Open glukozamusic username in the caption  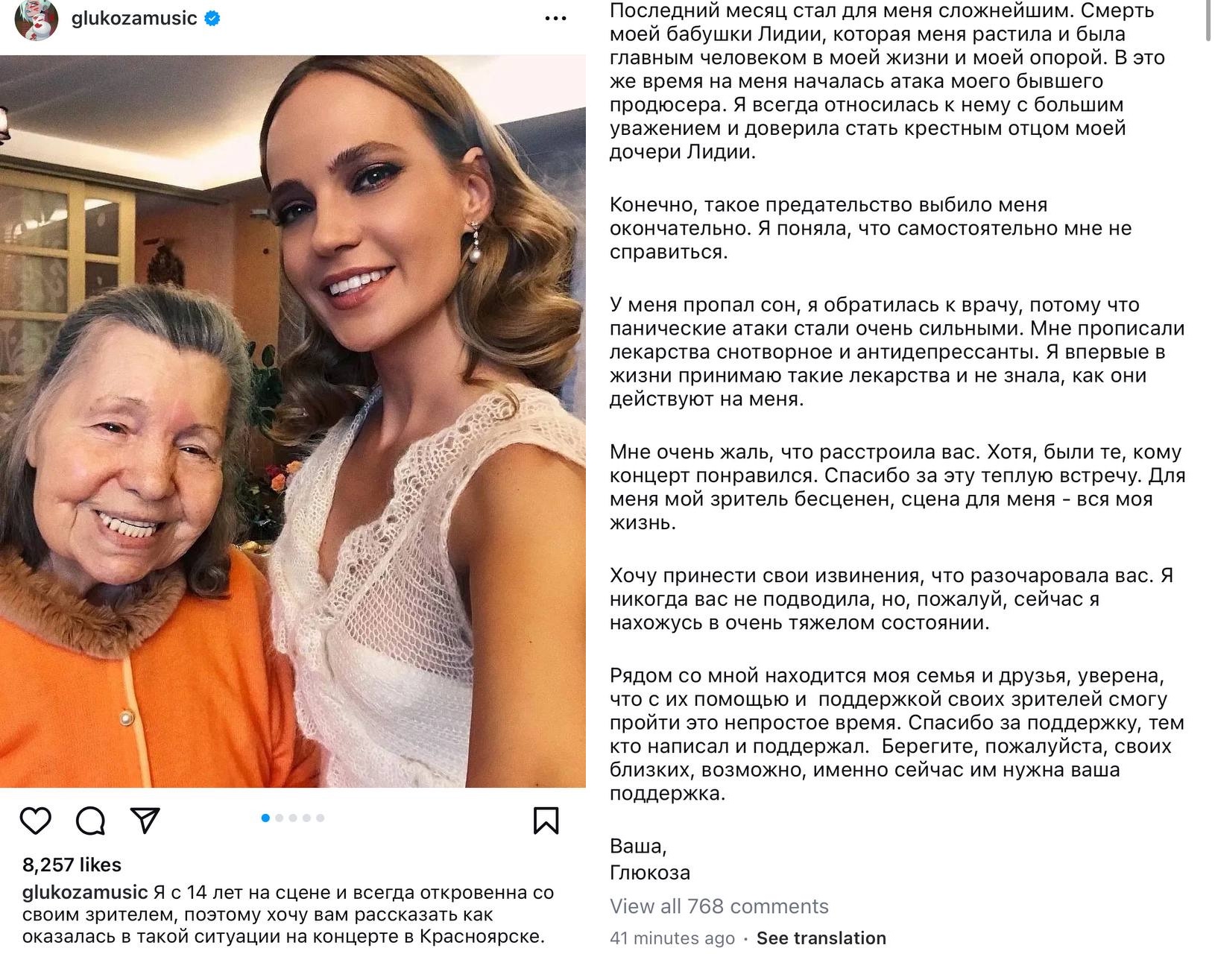click(x=85, y=892)
